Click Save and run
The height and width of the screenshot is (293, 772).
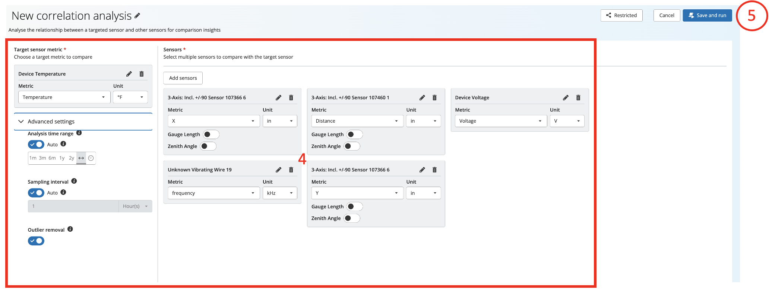(x=707, y=15)
